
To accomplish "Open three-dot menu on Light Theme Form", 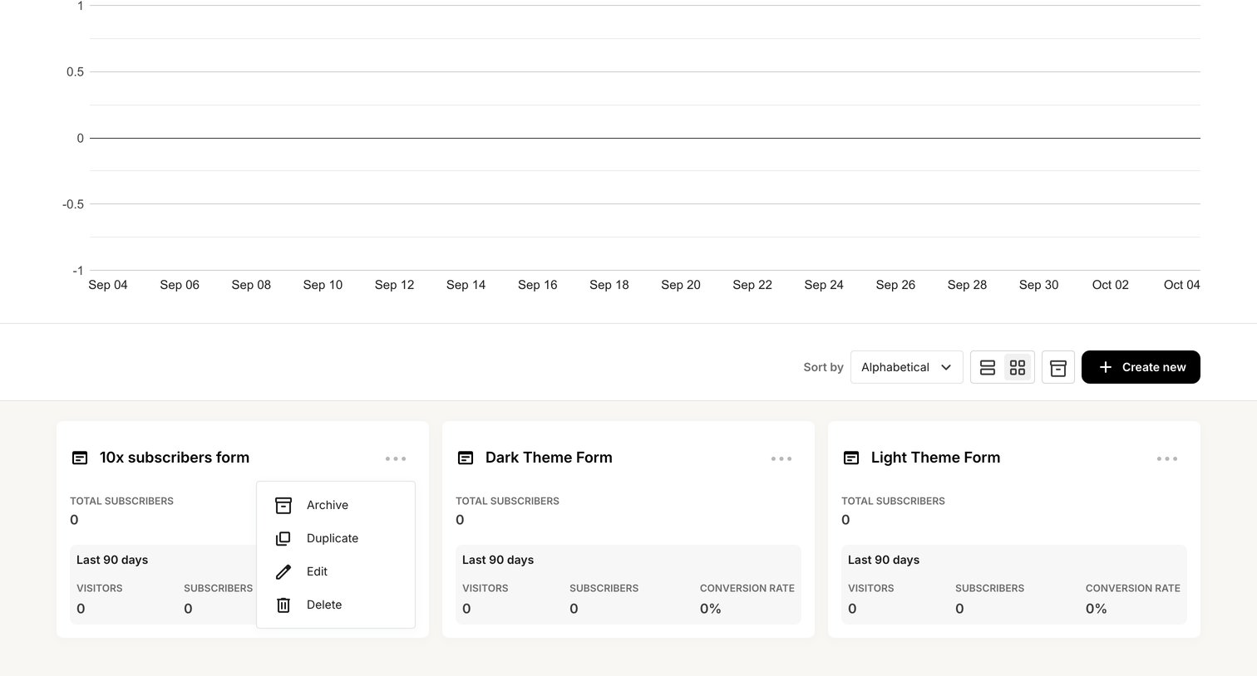I will point(1167,458).
